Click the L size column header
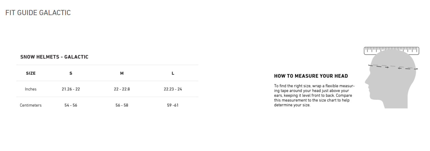Screen dimensions: 430x151 click(x=173, y=73)
